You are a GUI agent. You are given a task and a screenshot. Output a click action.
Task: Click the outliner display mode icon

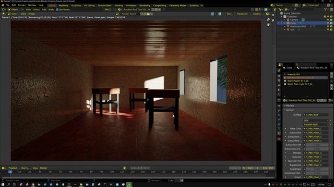coord(287,9)
